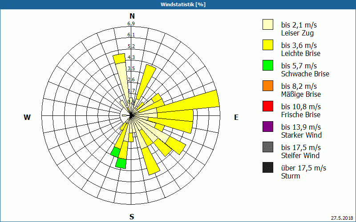
Task: Click the green 'bis 5,7 m/s' legend swatch
Action: [268, 65]
